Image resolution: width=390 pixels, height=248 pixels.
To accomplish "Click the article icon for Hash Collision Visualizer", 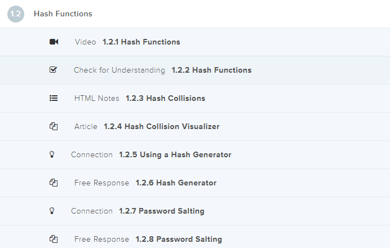I will coord(54,126).
